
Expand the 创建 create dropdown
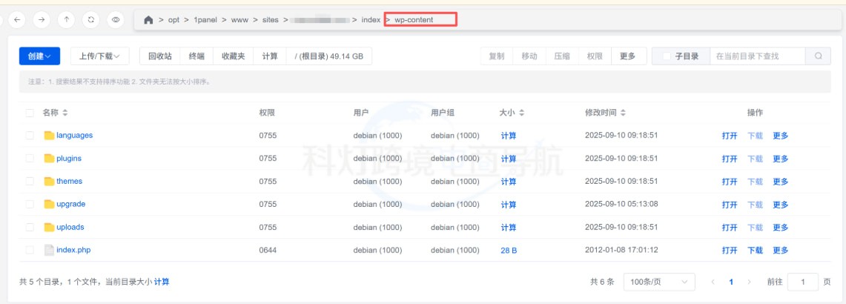(39, 56)
